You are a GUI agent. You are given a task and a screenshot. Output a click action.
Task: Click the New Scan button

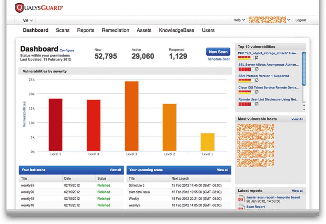click(x=218, y=52)
